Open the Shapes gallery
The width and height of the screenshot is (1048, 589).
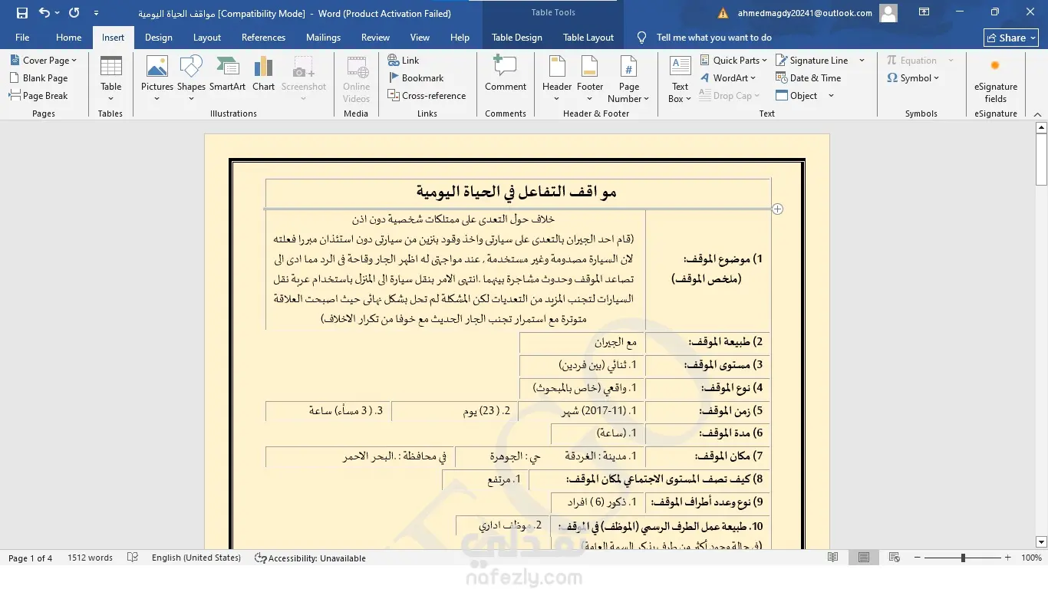pyautogui.click(x=191, y=79)
